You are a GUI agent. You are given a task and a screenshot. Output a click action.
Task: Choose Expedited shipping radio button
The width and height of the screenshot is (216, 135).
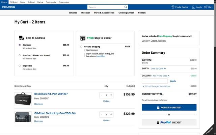20,66
